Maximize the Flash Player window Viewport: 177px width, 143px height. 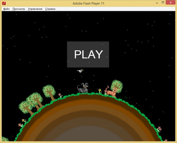click(163, 3)
